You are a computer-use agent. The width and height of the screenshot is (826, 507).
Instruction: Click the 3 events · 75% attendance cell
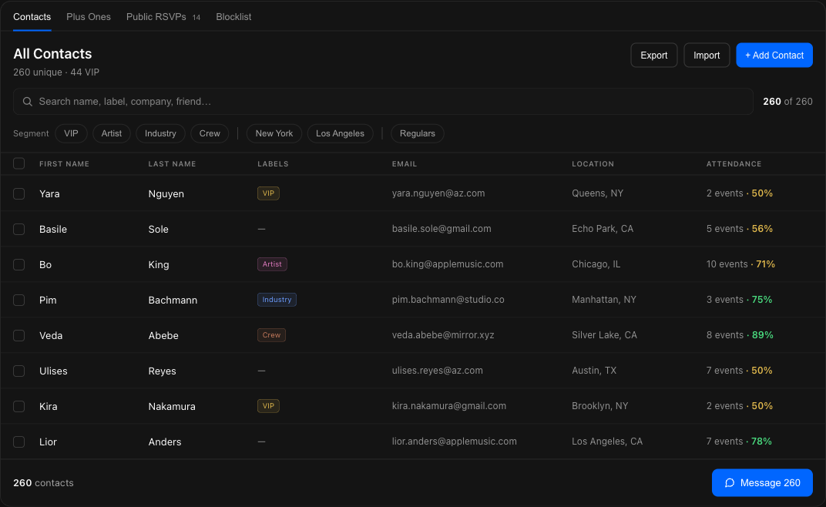click(x=739, y=300)
